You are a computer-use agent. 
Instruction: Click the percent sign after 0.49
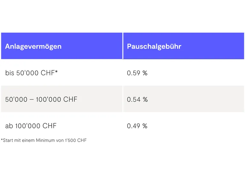pos(145,126)
